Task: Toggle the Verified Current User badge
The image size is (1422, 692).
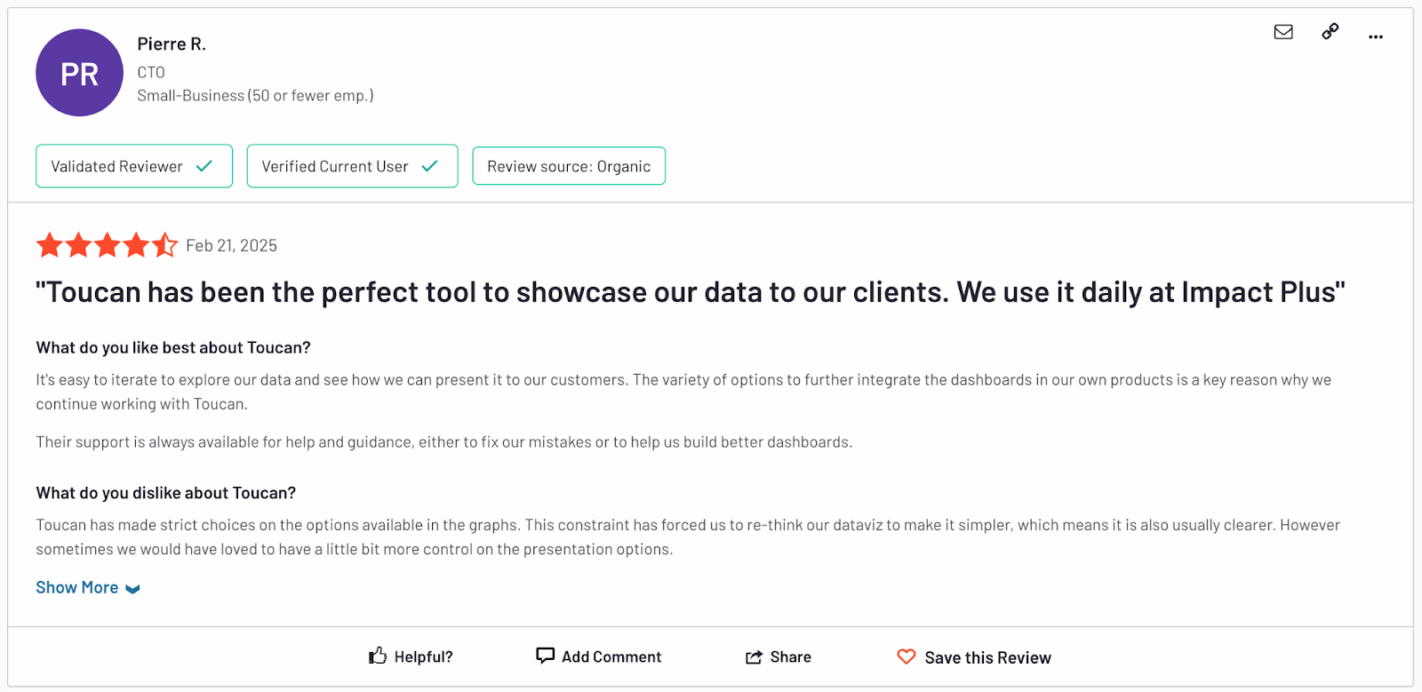Action: coord(352,165)
